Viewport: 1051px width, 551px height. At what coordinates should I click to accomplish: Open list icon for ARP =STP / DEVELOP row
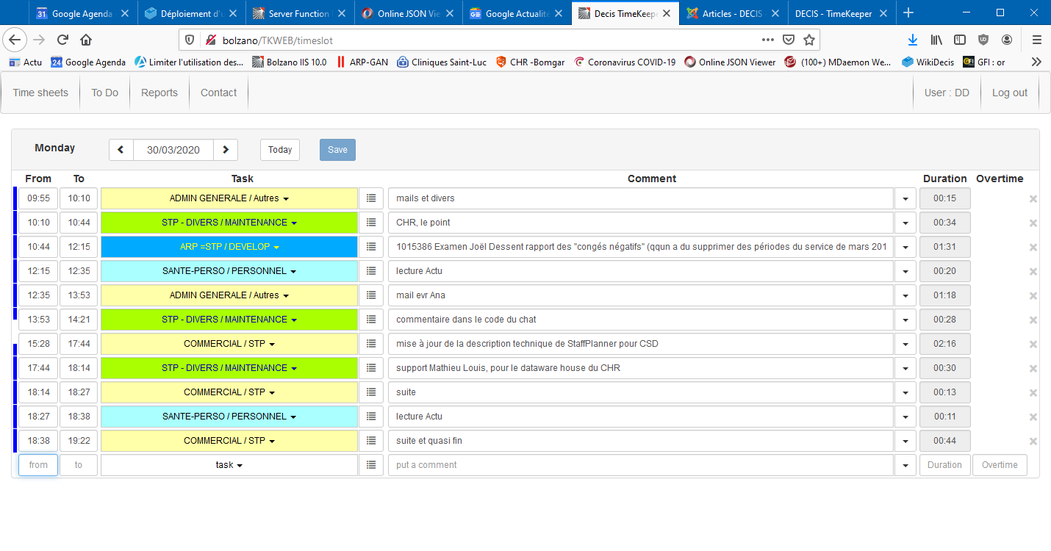tap(371, 247)
